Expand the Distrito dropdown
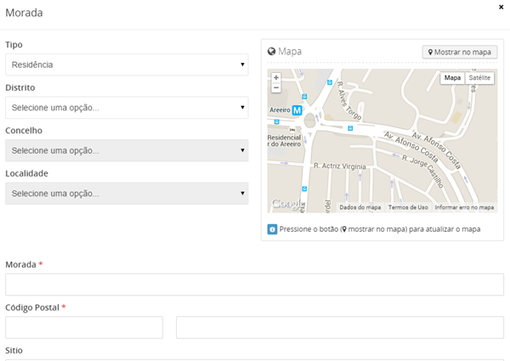 click(x=127, y=108)
